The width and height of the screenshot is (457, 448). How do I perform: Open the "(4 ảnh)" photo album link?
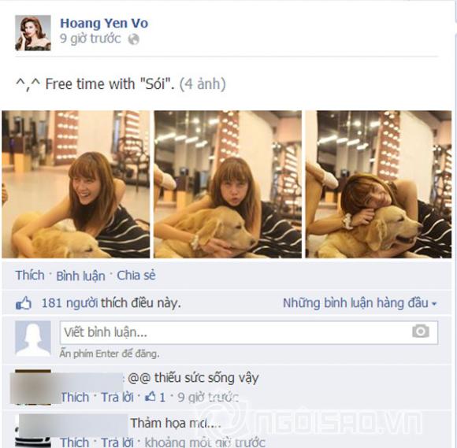(202, 84)
